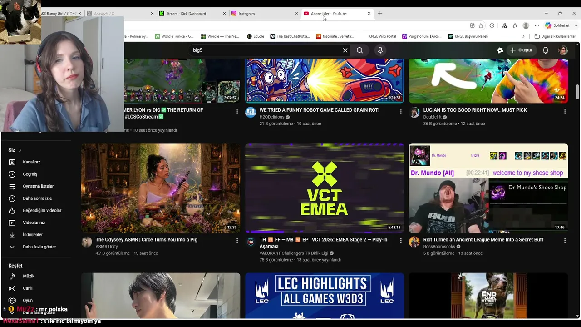Image resolution: width=581 pixels, height=327 pixels.
Task: Open Edge settings and more menu
Action: point(537,25)
